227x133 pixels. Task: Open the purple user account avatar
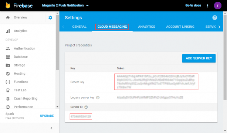(x=218, y=6)
